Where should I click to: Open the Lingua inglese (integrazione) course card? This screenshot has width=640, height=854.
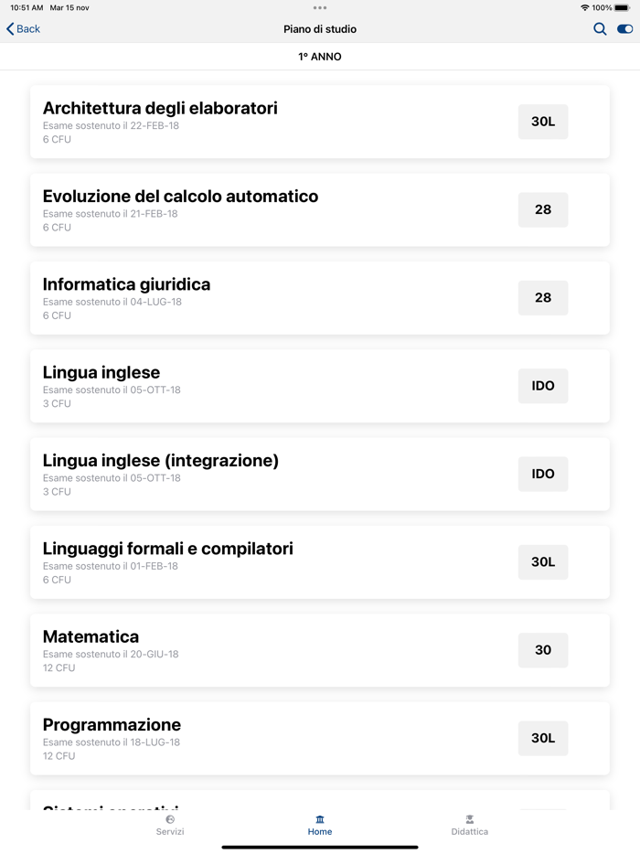(x=274, y=474)
